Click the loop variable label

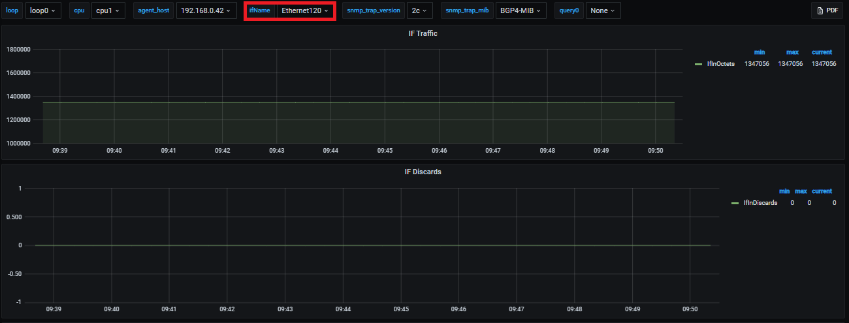[12, 10]
